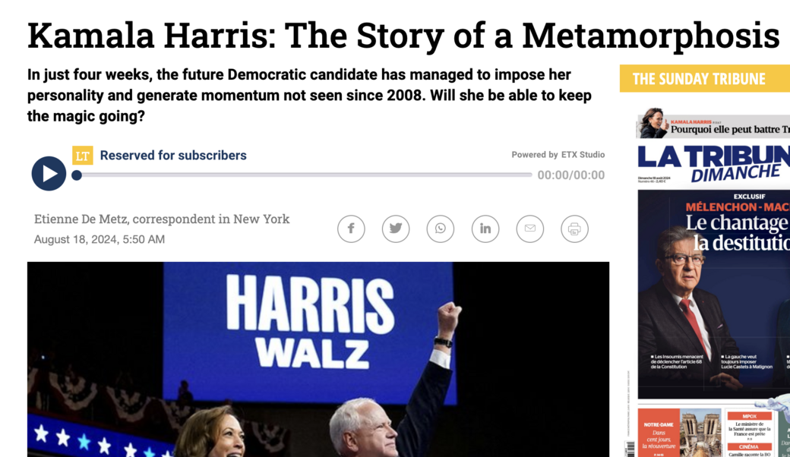Play the article audio
The image size is (790, 457).
(49, 174)
